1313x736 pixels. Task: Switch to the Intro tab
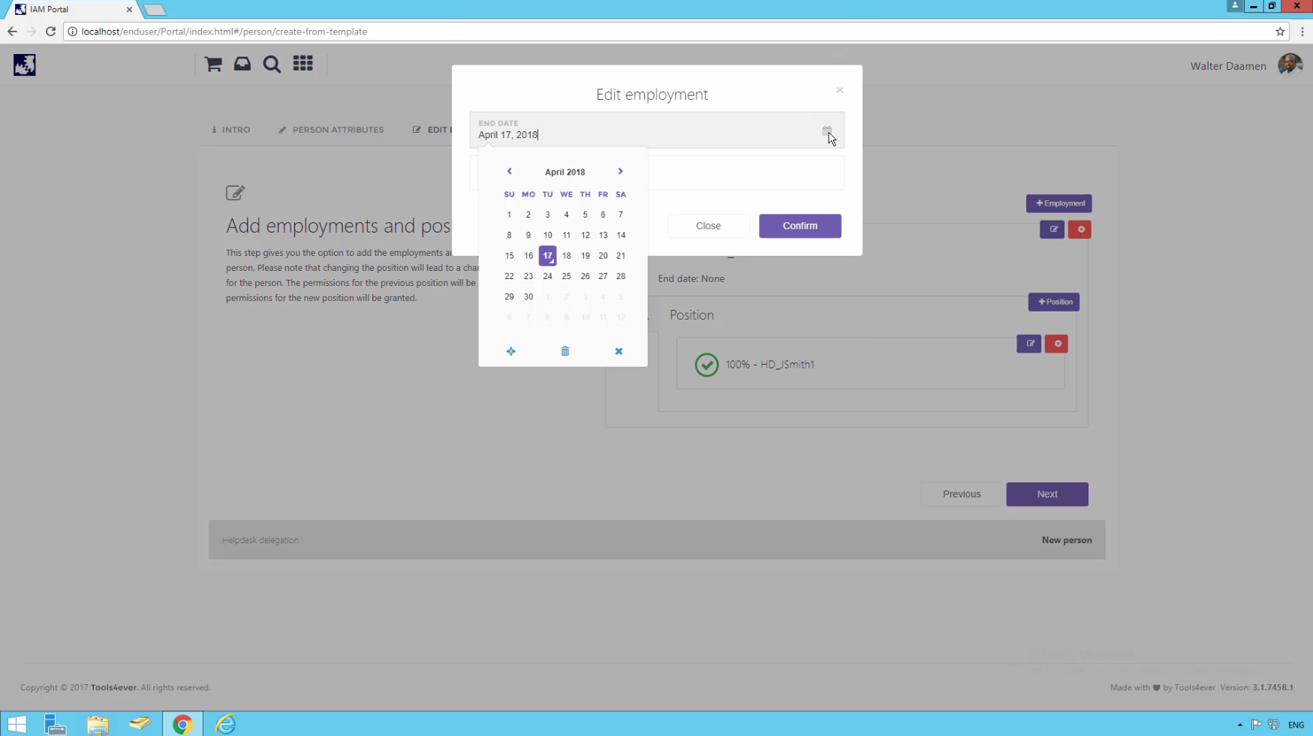231,130
